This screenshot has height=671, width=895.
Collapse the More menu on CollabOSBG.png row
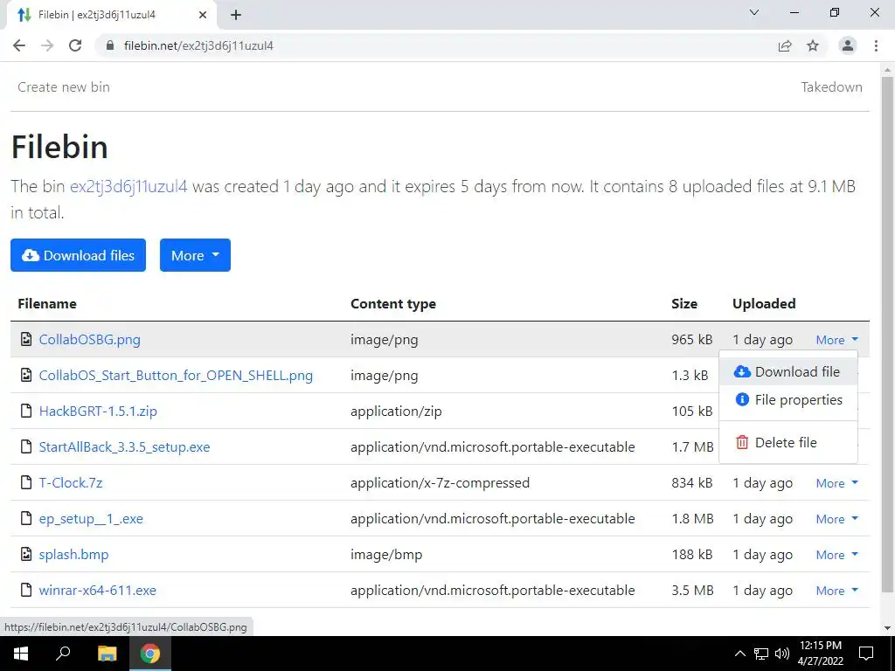(836, 340)
